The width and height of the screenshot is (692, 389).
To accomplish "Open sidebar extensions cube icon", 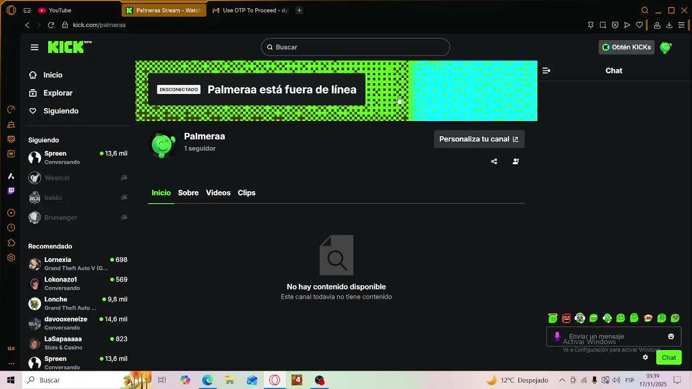I will [x=11, y=243].
